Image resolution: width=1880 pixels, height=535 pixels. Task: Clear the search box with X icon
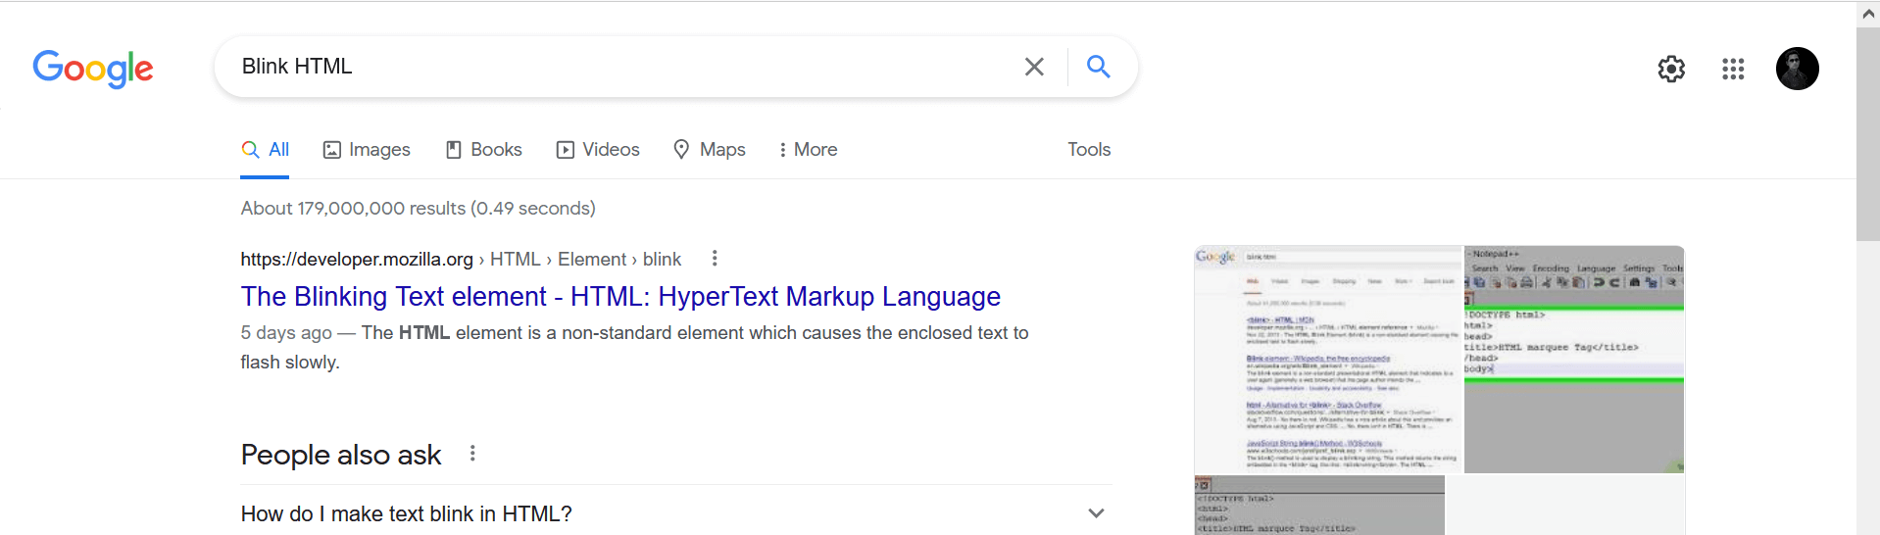pos(1034,67)
